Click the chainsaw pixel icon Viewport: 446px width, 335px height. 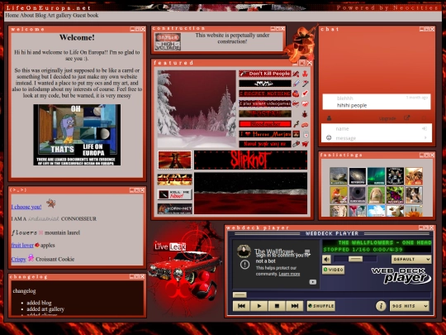point(297,144)
